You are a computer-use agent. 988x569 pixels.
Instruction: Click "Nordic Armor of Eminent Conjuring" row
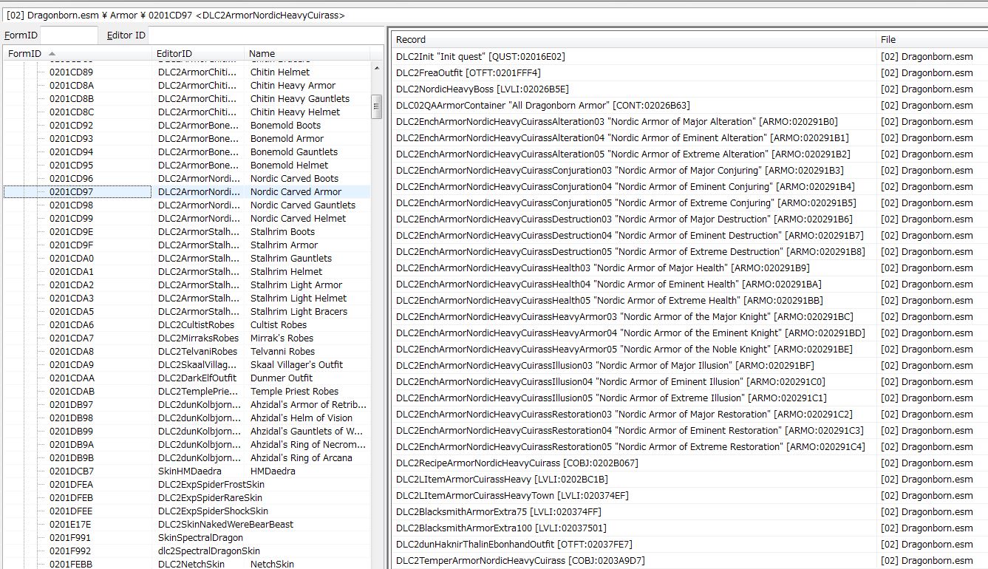689,187
